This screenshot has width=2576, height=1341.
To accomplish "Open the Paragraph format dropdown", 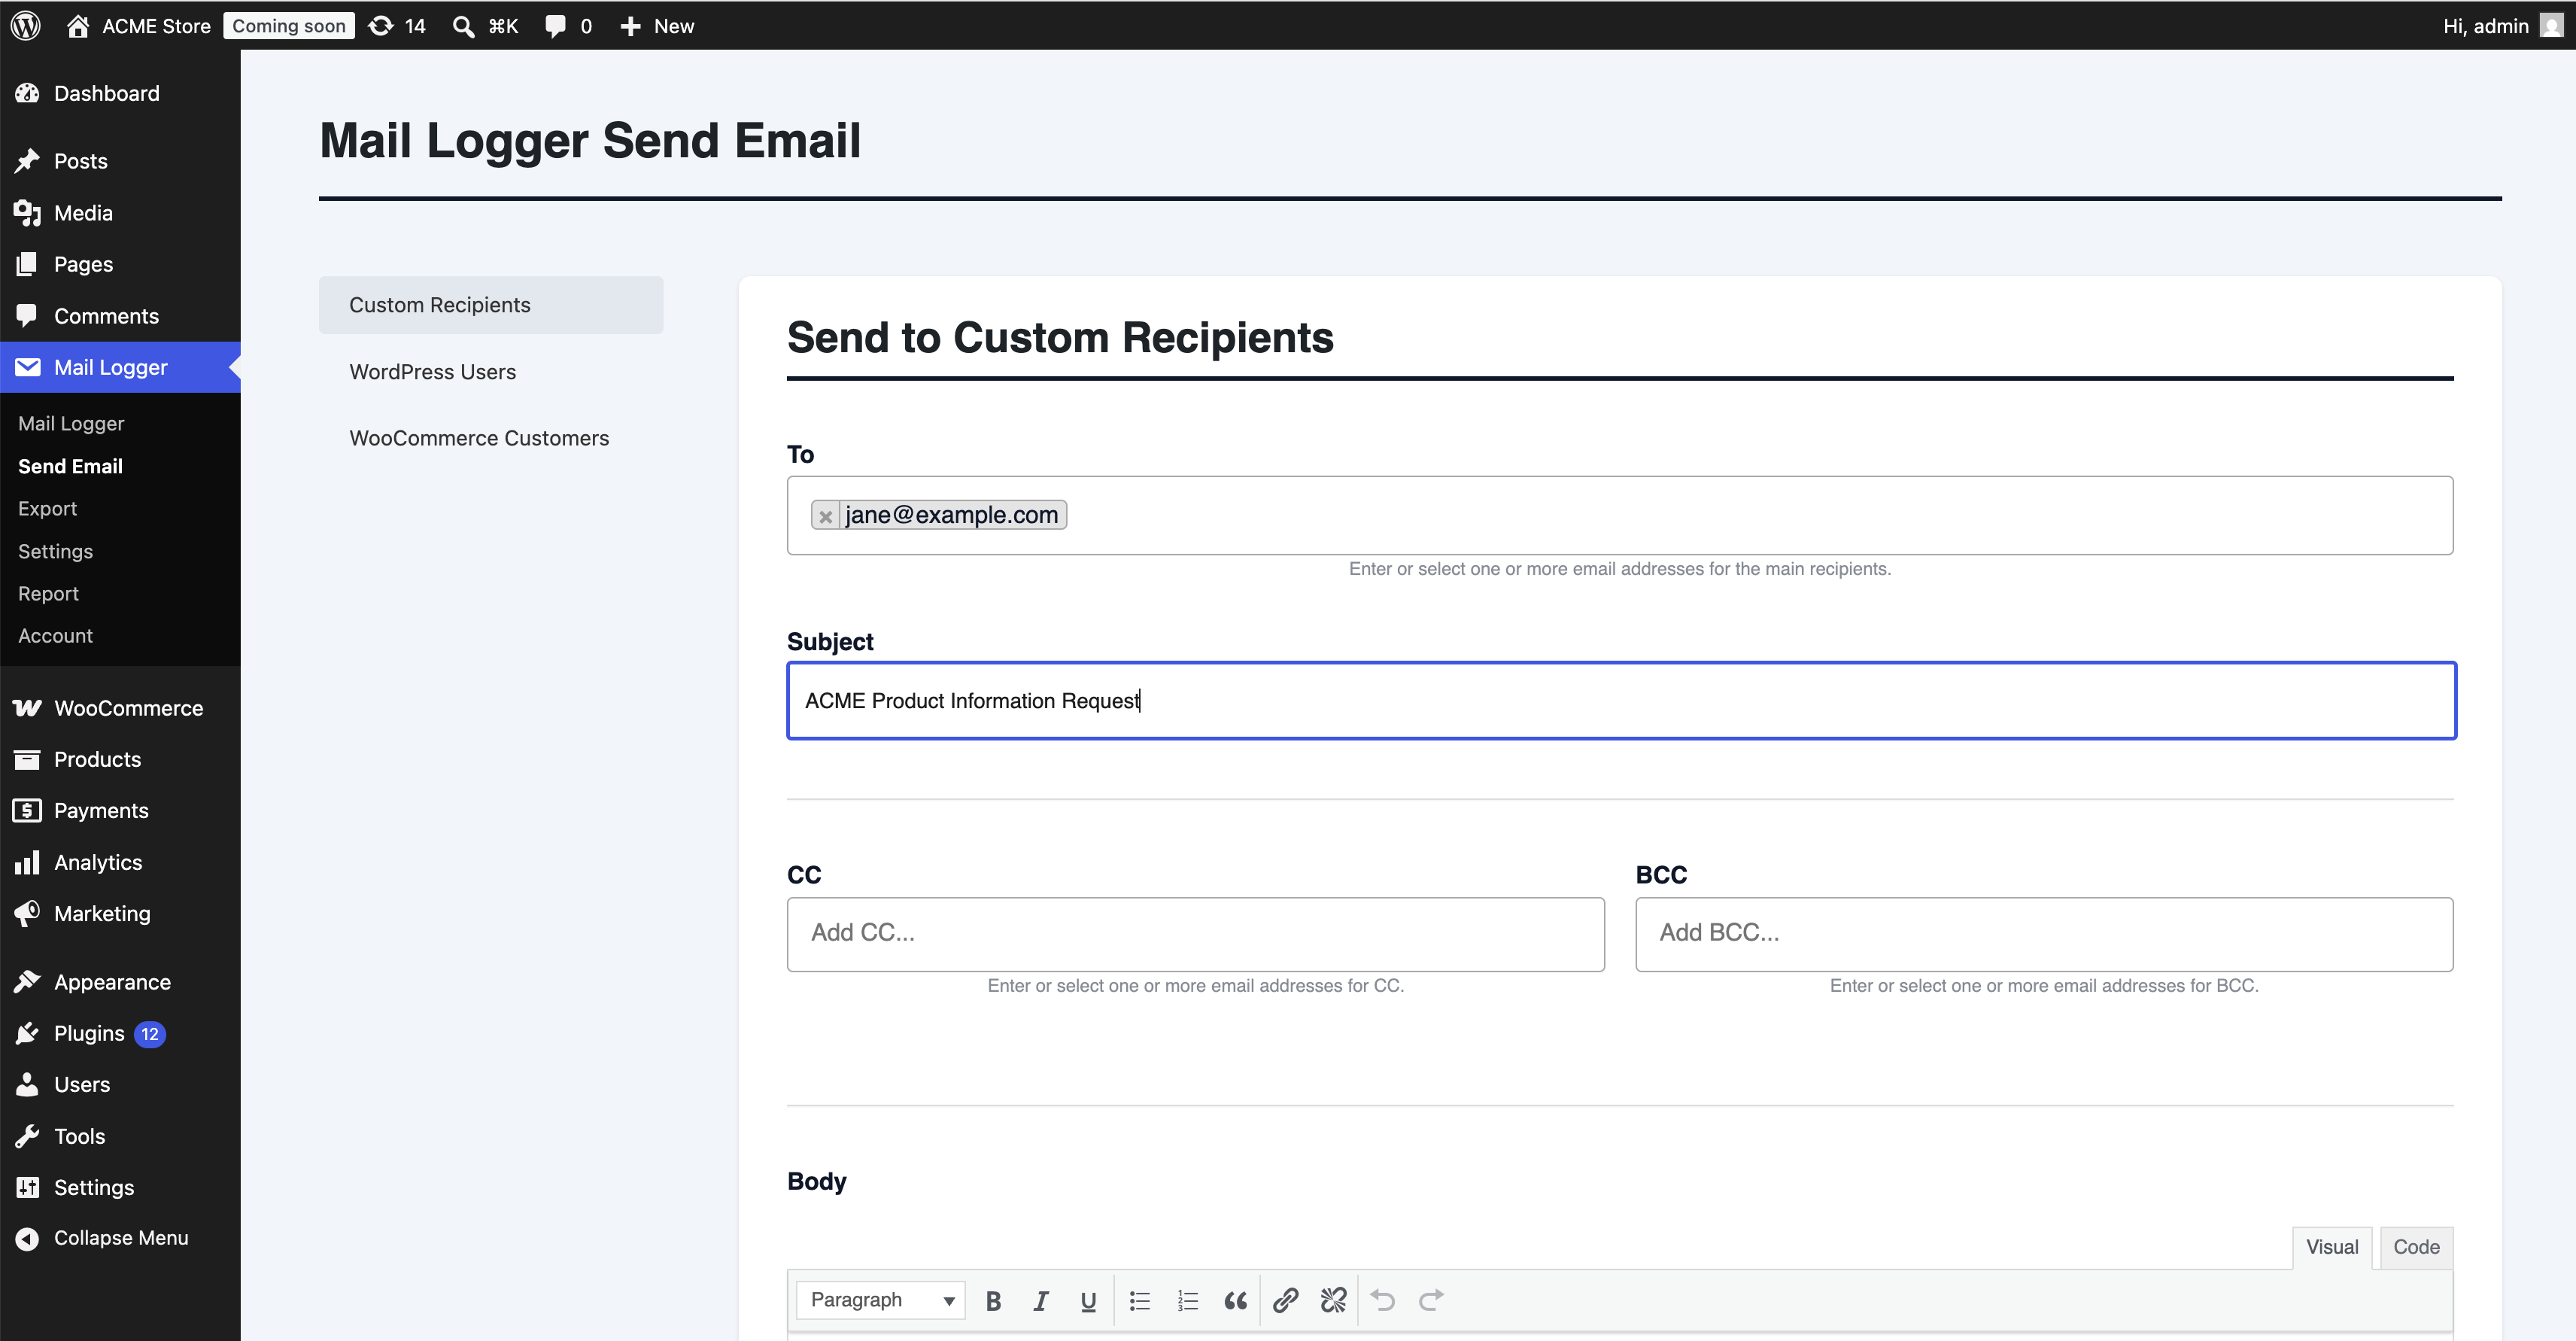I will pos(881,1300).
